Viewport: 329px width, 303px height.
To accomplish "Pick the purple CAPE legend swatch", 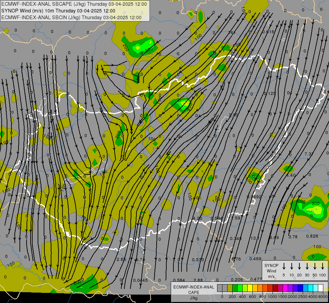I will [x=290, y=288].
